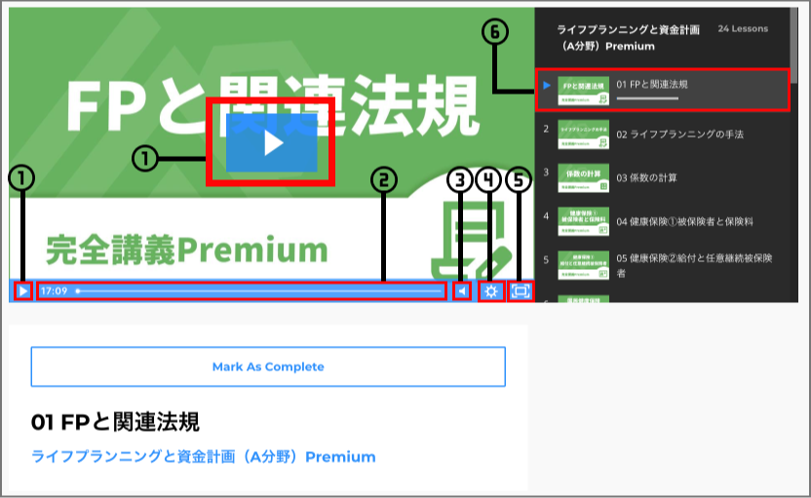Click the large blue play button on the video
The image size is (811, 498).
(x=272, y=142)
